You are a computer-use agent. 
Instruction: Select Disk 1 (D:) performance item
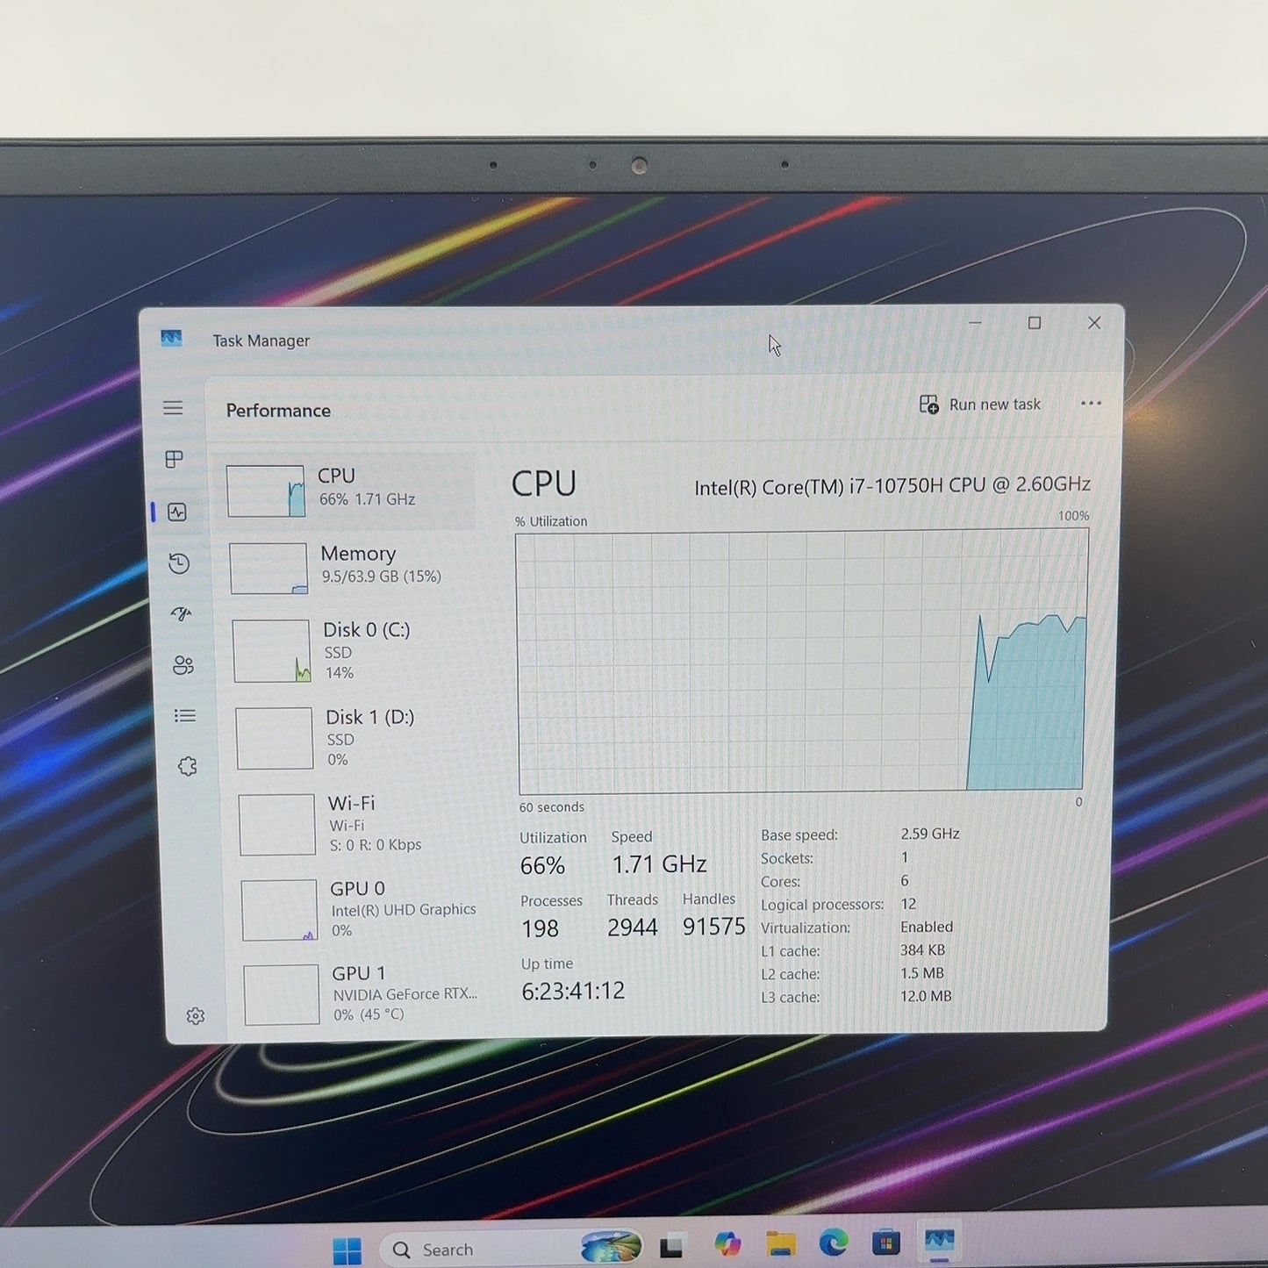click(x=355, y=738)
